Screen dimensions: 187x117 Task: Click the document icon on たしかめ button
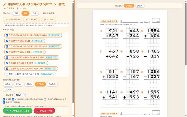[x=45, y=19]
